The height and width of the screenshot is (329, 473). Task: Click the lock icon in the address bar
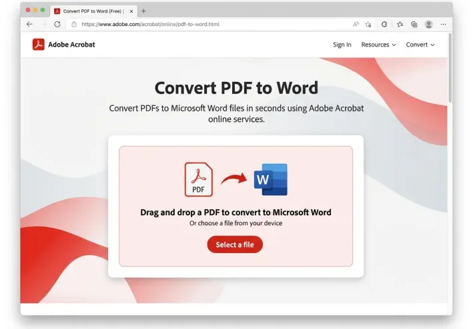pos(74,25)
